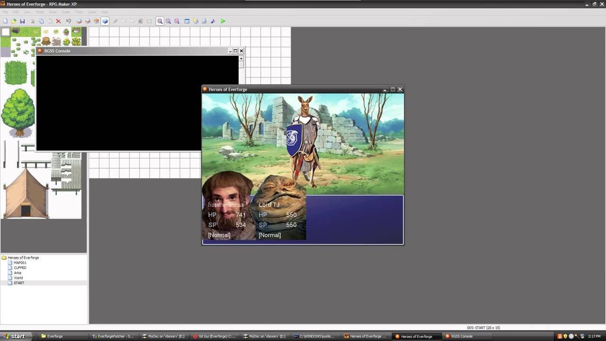Click the status bar text '005: START (20 x 15)'
The height and width of the screenshot is (341, 606).
[x=483, y=328]
